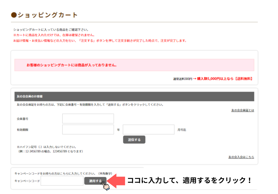Image resolution: width=278 pixels, height=194 pixels.
Task: Click the brown circle bullet before ショッピングカート
Action: point(14,15)
